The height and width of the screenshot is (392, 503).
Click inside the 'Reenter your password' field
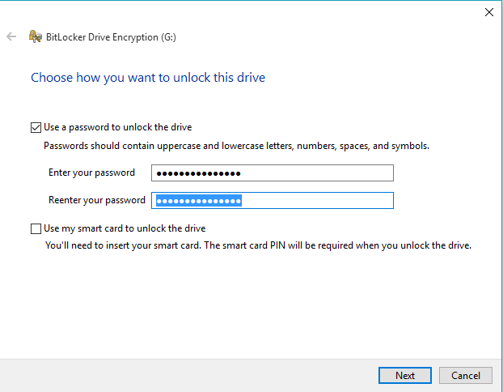click(x=273, y=201)
